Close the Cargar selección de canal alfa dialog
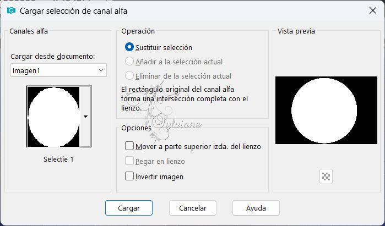 pyautogui.click(x=373, y=10)
